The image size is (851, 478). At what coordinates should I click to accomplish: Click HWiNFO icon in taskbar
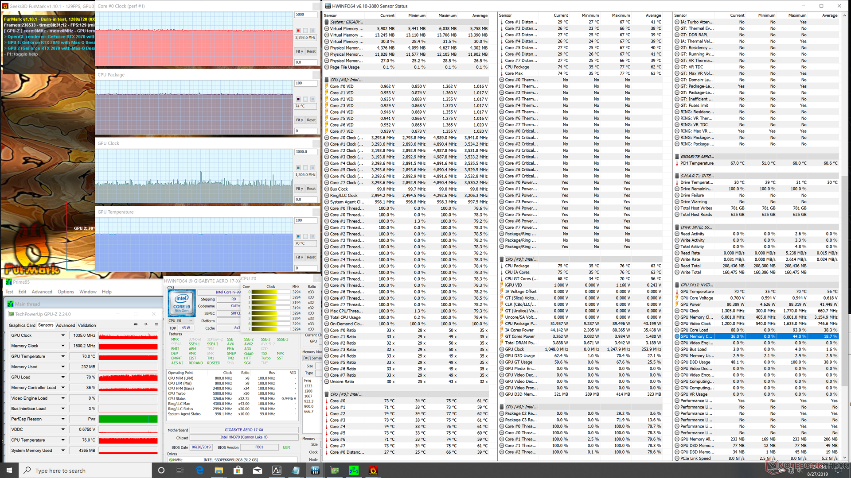(315, 470)
